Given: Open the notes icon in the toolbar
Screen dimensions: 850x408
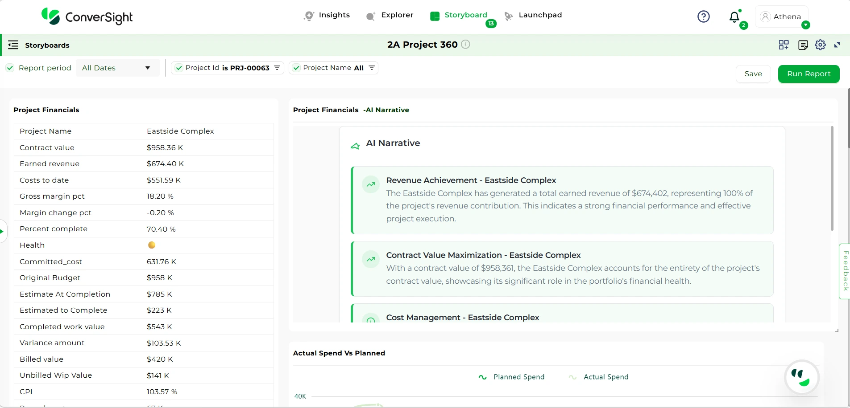Looking at the screenshot, I should click(x=803, y=45).
